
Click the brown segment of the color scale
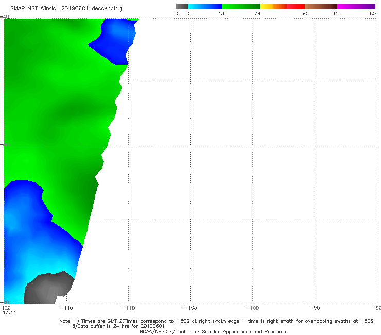point(321,6)
